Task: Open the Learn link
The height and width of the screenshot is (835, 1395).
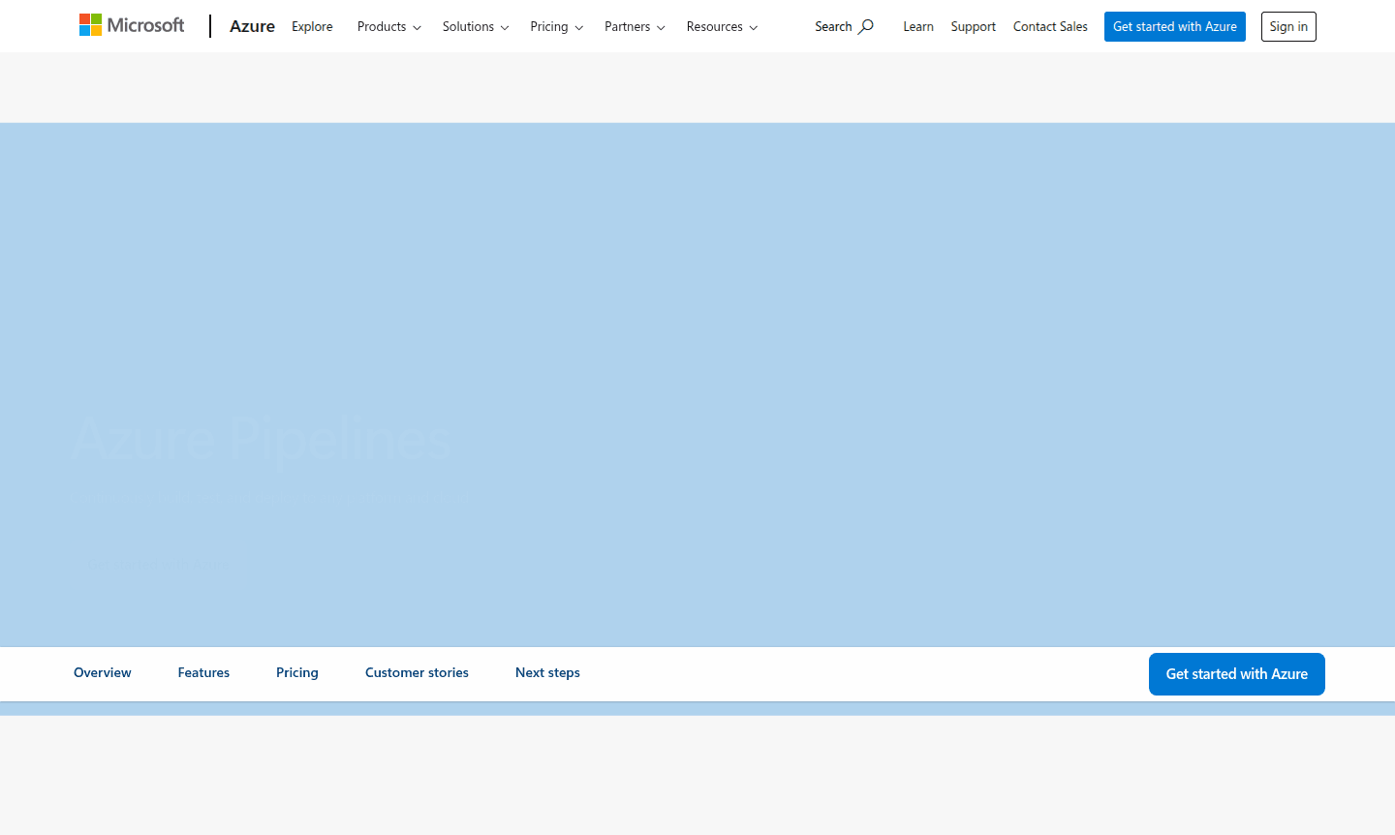Action: pyautogui.click(x=917, y=26)
